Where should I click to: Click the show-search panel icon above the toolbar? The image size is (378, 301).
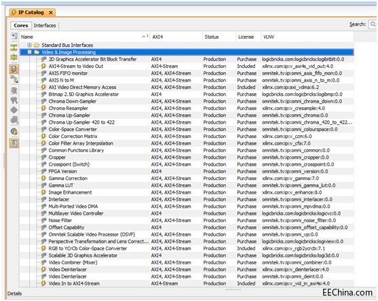14,36
